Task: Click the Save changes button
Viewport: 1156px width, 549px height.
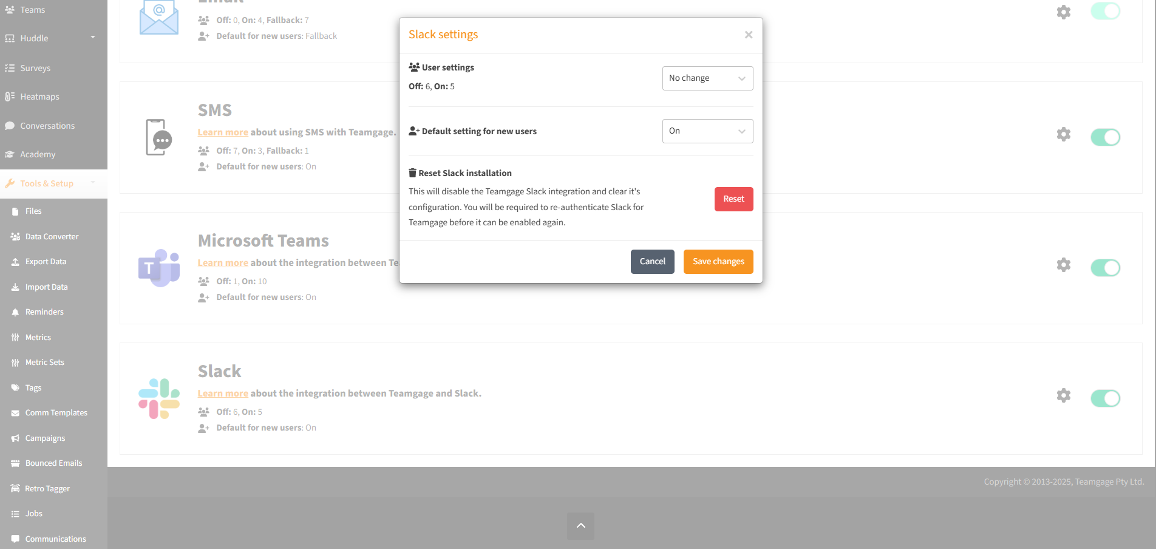Action: coord(718,262)
